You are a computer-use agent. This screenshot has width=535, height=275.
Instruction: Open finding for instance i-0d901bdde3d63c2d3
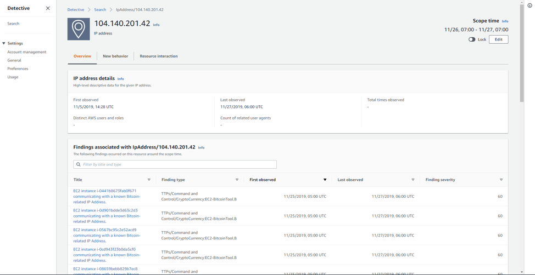(107, 216)
